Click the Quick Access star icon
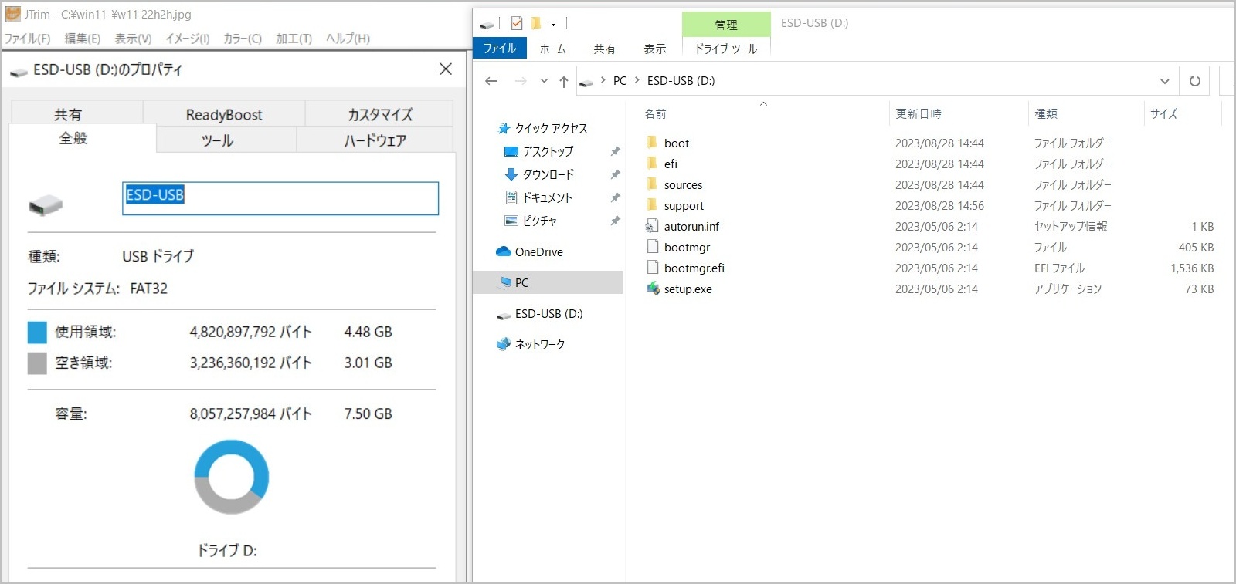The height and width of the screenshot is (584, 1236). 504,128
